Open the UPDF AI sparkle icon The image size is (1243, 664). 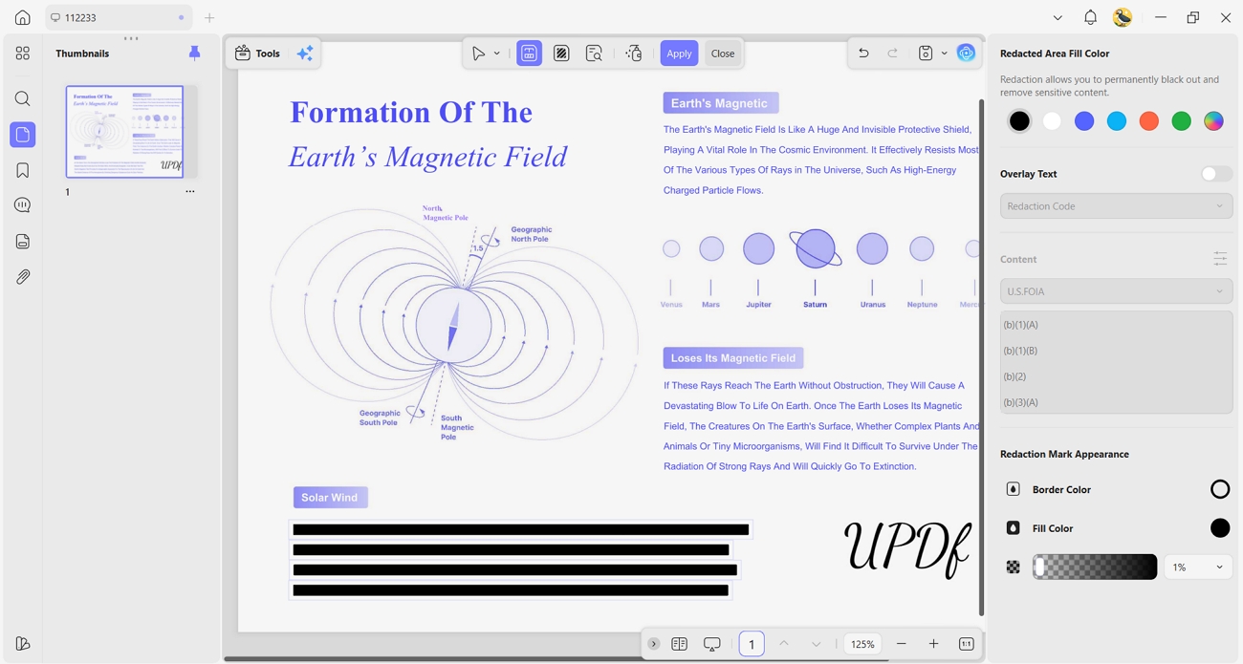point(305,54)
